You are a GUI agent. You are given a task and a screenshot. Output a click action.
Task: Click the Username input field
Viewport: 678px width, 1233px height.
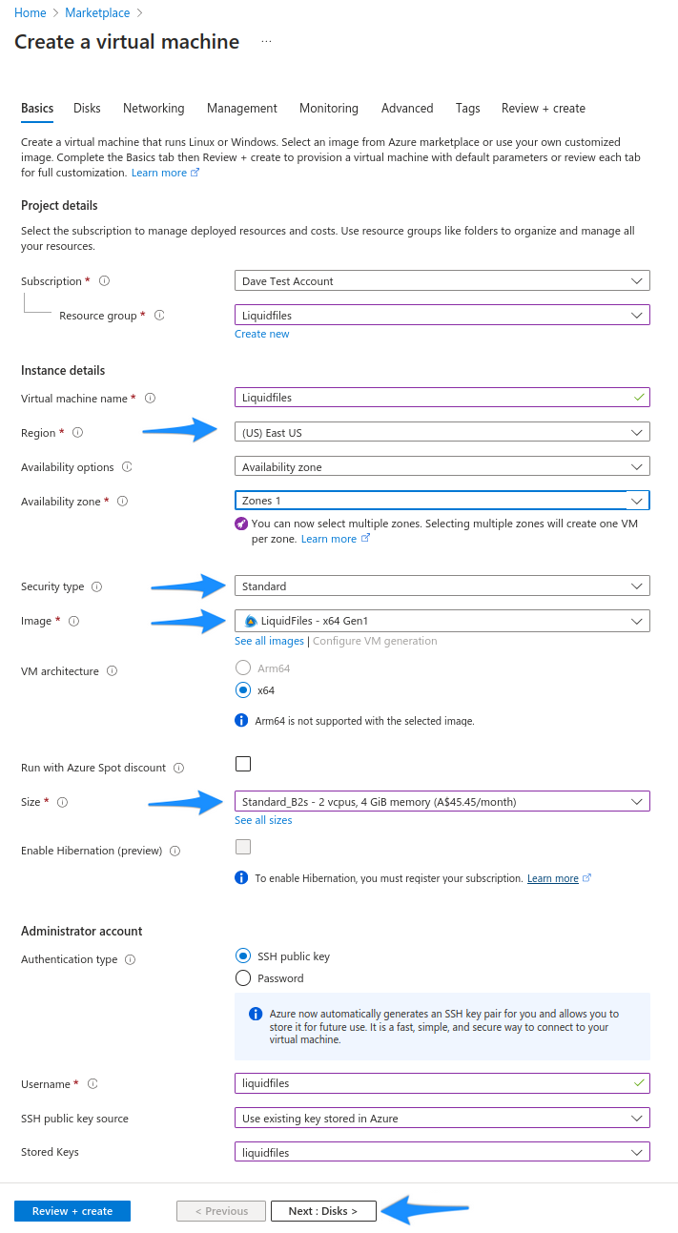(x=442, y=1083)
